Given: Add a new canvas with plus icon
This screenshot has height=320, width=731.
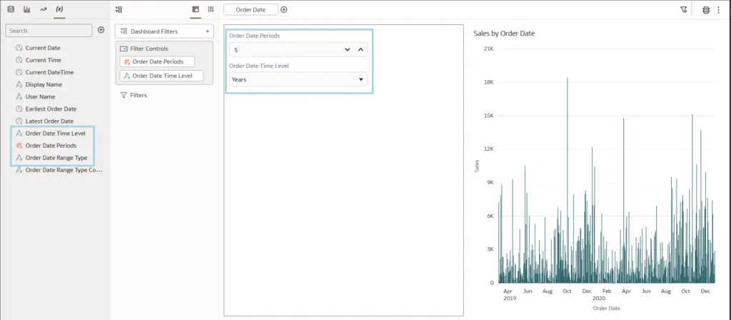Looking at the screenshot, I should click(x=284, y=9).
